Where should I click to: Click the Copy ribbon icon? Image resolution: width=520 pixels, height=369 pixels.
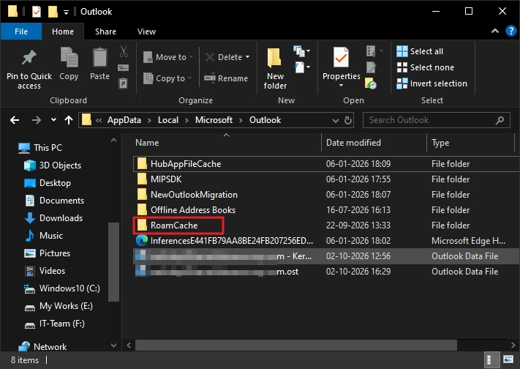point(69,57)
